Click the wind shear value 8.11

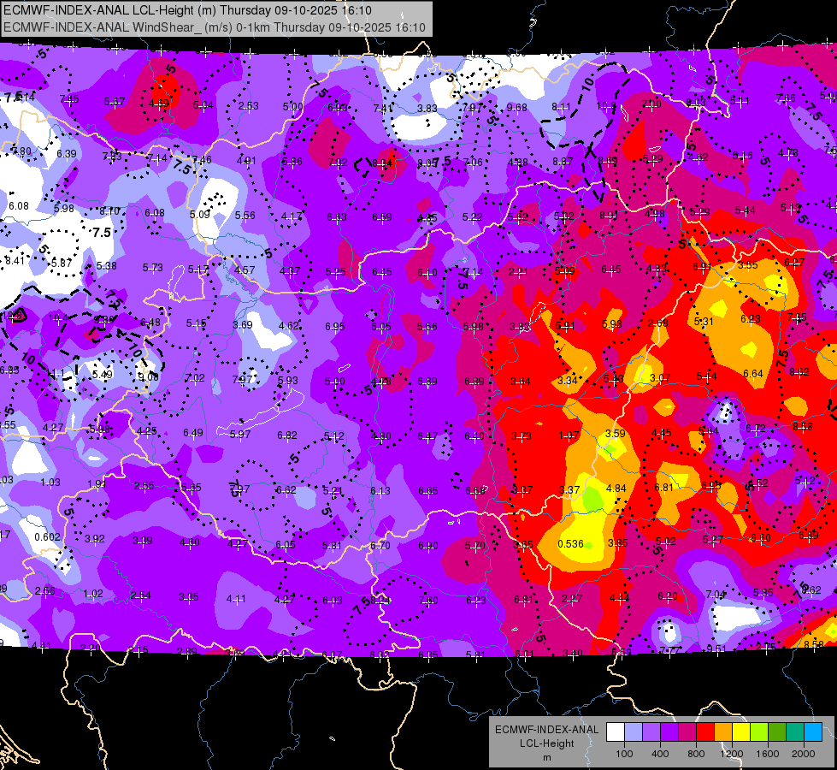[x=561, y=107]
